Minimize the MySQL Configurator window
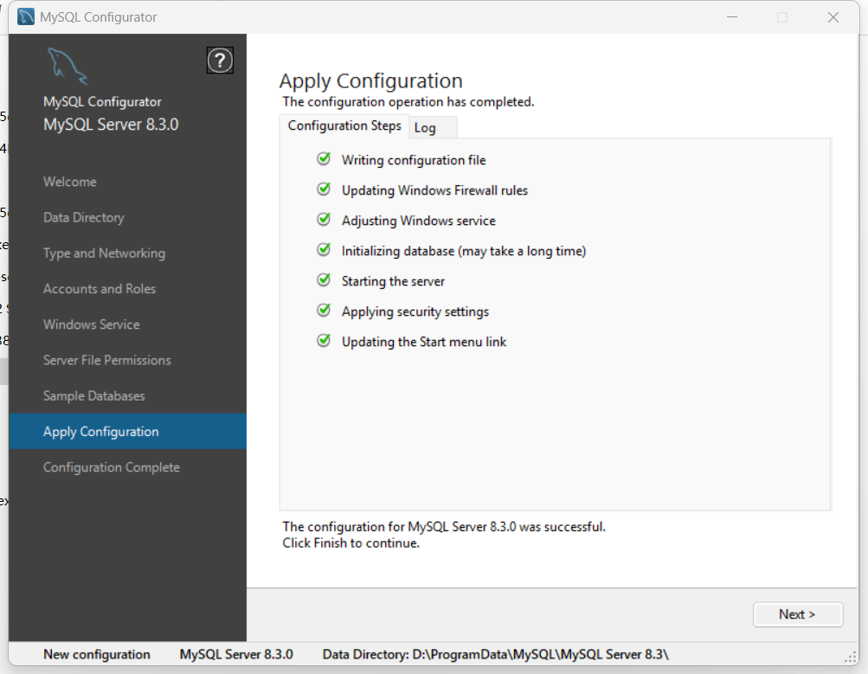Image resolution: width=868 pixels, height=674 pixels. [732, 17]
